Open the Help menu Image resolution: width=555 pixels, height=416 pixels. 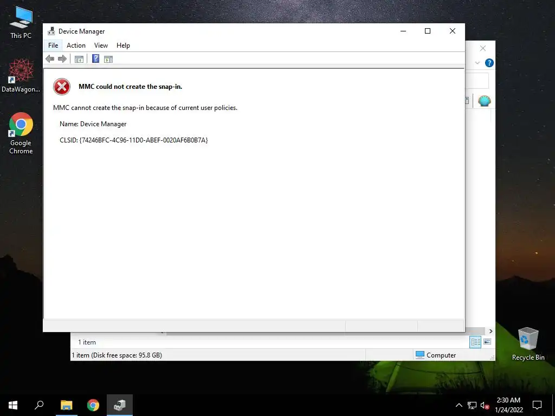pyautogui.click(x=123, y=45)
